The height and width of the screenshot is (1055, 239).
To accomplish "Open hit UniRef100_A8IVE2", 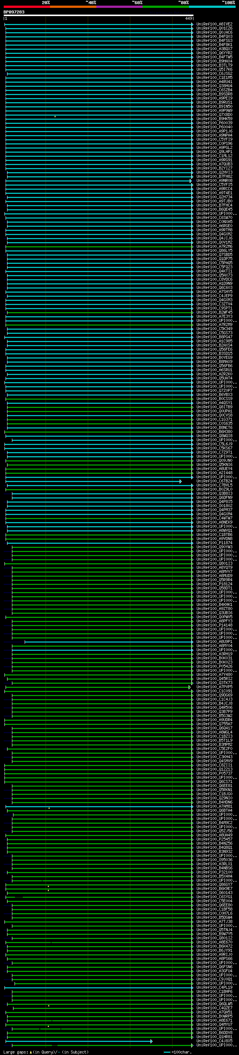I will (x=214, y=24).
